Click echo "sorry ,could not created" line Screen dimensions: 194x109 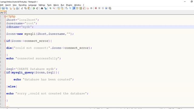[x=47, y=94]
